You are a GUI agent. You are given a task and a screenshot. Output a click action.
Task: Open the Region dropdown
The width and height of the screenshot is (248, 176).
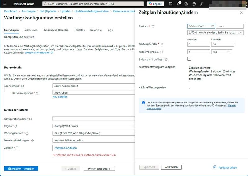click(94, 126)
